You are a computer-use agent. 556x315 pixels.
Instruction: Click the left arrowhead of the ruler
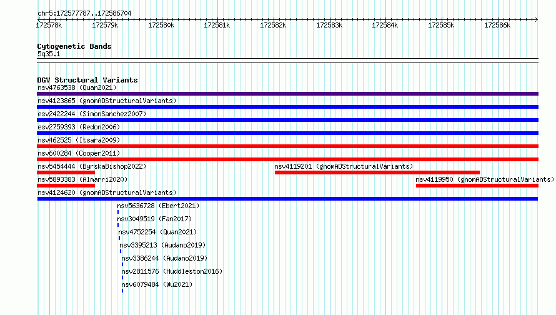tap(39, 19)
